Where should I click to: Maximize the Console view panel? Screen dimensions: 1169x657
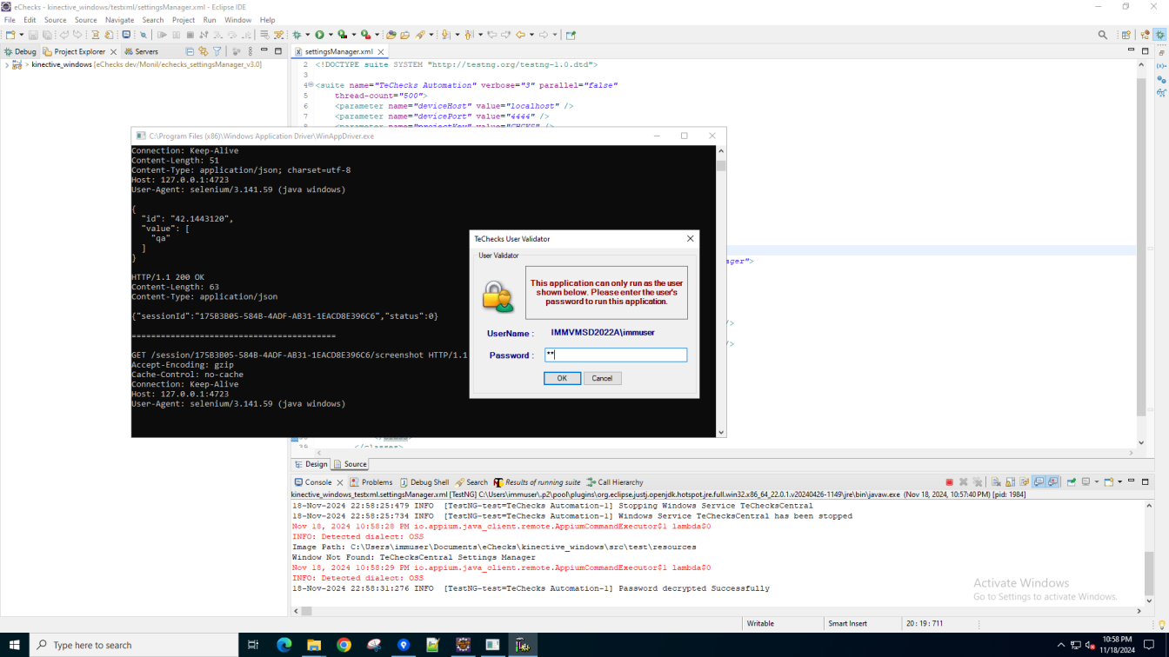(x=1146, y=481)
